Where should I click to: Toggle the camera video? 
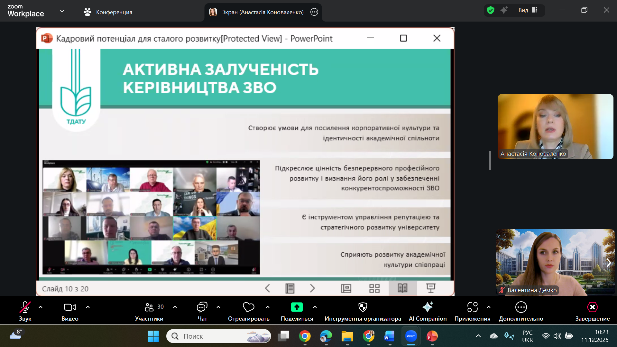click(70, 307)
